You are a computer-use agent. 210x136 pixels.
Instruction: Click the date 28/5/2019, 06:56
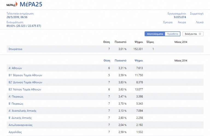coord(17,17)
